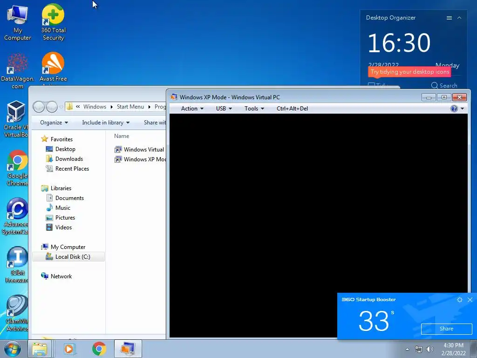Open Avast Free Antivirus desktop shortcut
The width and height of the screenshot is (477, 358).
53,69
